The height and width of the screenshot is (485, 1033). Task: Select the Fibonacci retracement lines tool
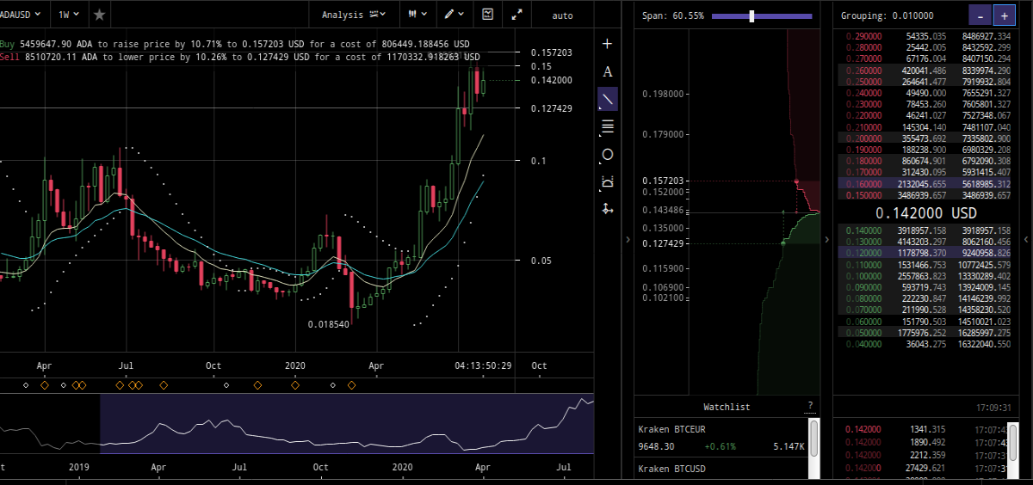pyautogui.click(x=608, y=126)
